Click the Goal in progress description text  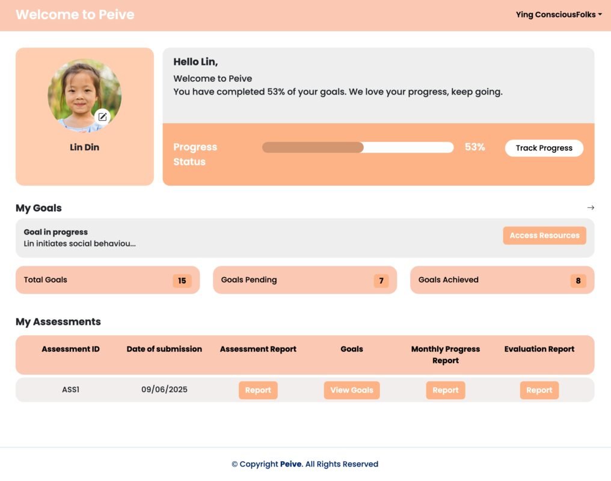point(79,244)
